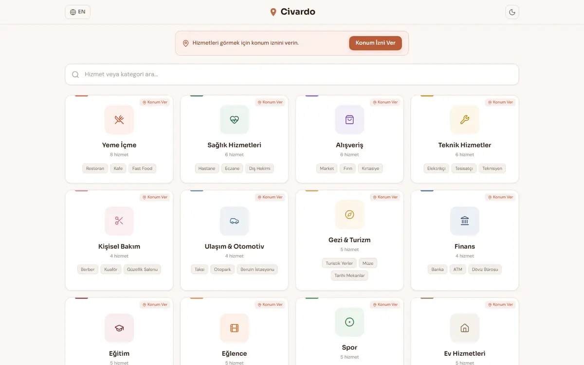This screenshot has width=584, height=365.
Task: Click the Civardo site title
Action: (298, 12)
